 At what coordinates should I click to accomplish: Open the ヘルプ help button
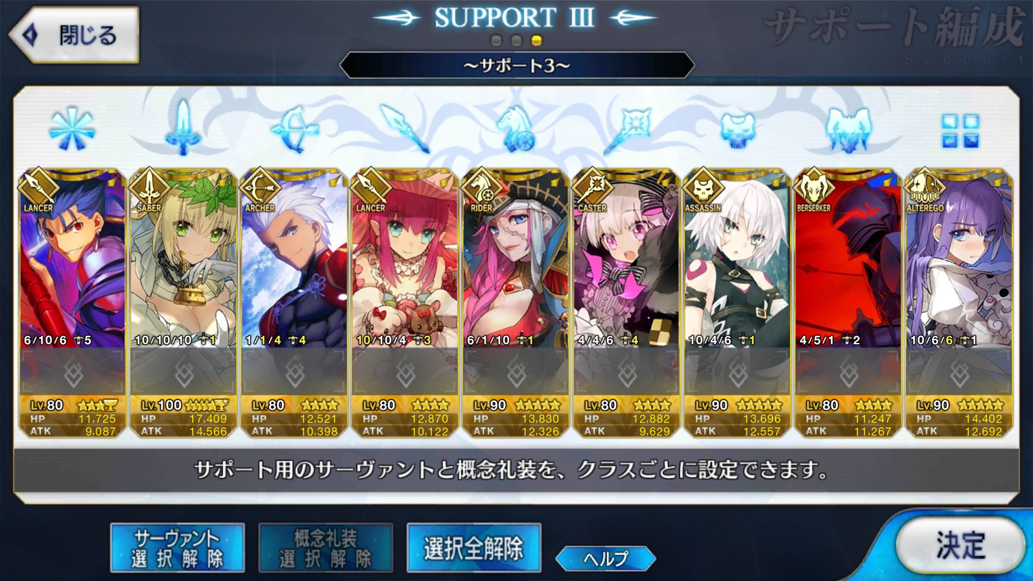(606, 558)
